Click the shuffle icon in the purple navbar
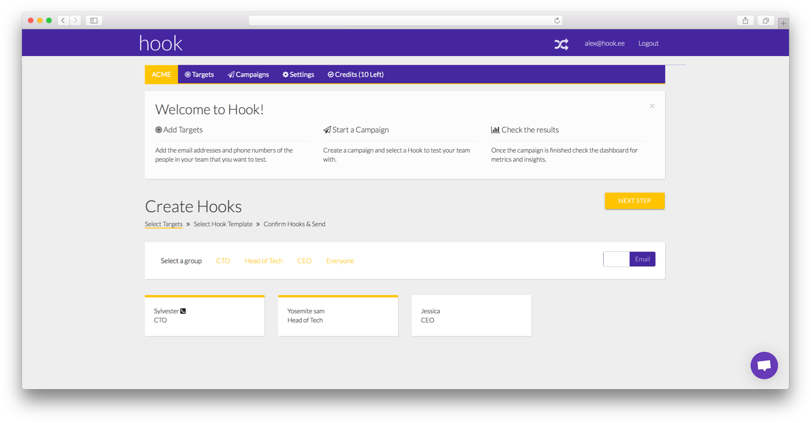Image resolution: width=811 pixels, height=423 pixels. (561, 44)
